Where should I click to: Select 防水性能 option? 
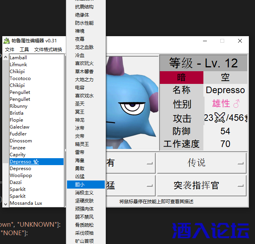86,23
